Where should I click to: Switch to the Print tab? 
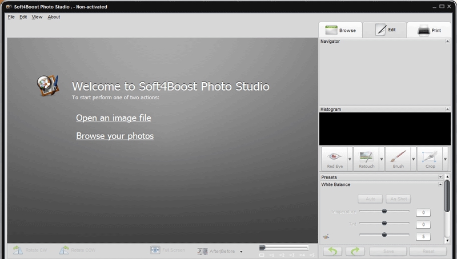coord(430,30)
